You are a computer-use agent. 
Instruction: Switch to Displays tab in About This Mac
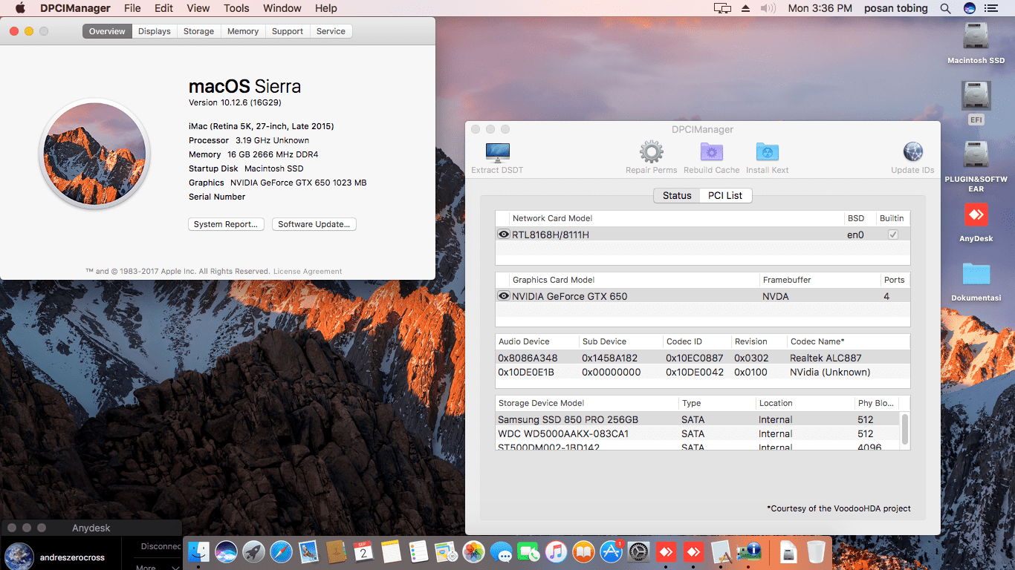click(154, 31)
